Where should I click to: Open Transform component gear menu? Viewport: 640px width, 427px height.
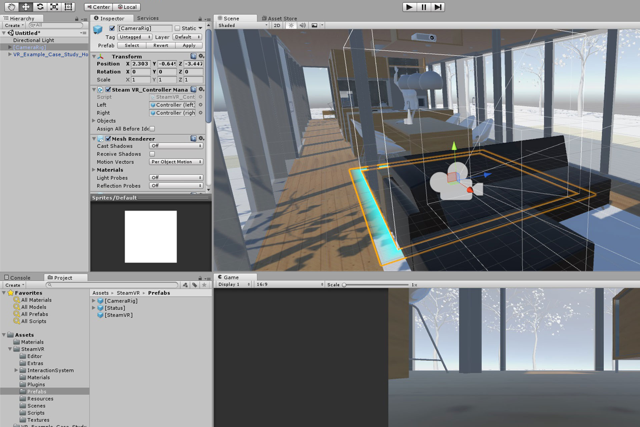[x=201, y=56]
